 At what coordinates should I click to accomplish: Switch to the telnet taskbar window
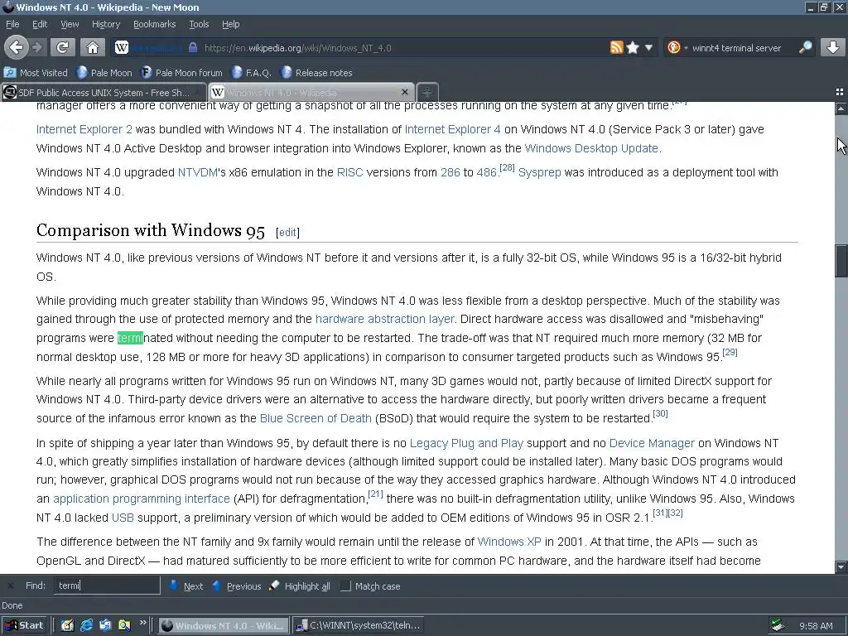tap(358, 625)
